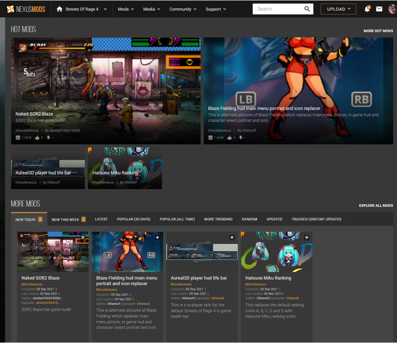Focus the Search input field
Screen dimensions: 397x343
278,9
